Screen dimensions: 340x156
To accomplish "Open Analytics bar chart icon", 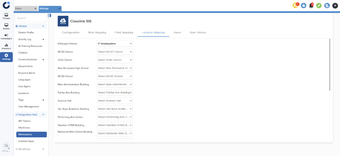I will coord(6,46).
